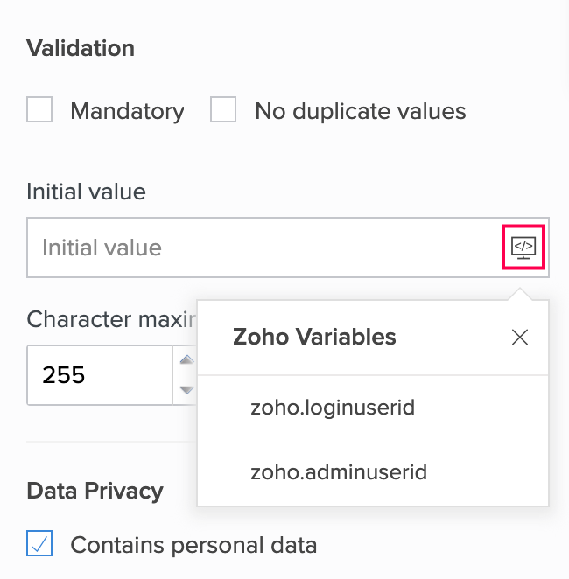Increase character maximum with up arrow
Screen dimensions: 569x579
point(186,359)
